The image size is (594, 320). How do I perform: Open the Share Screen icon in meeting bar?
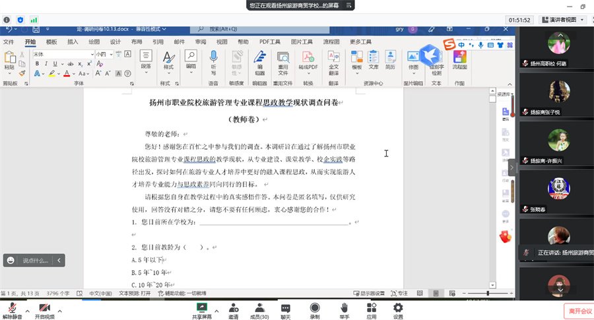(202, 308)
